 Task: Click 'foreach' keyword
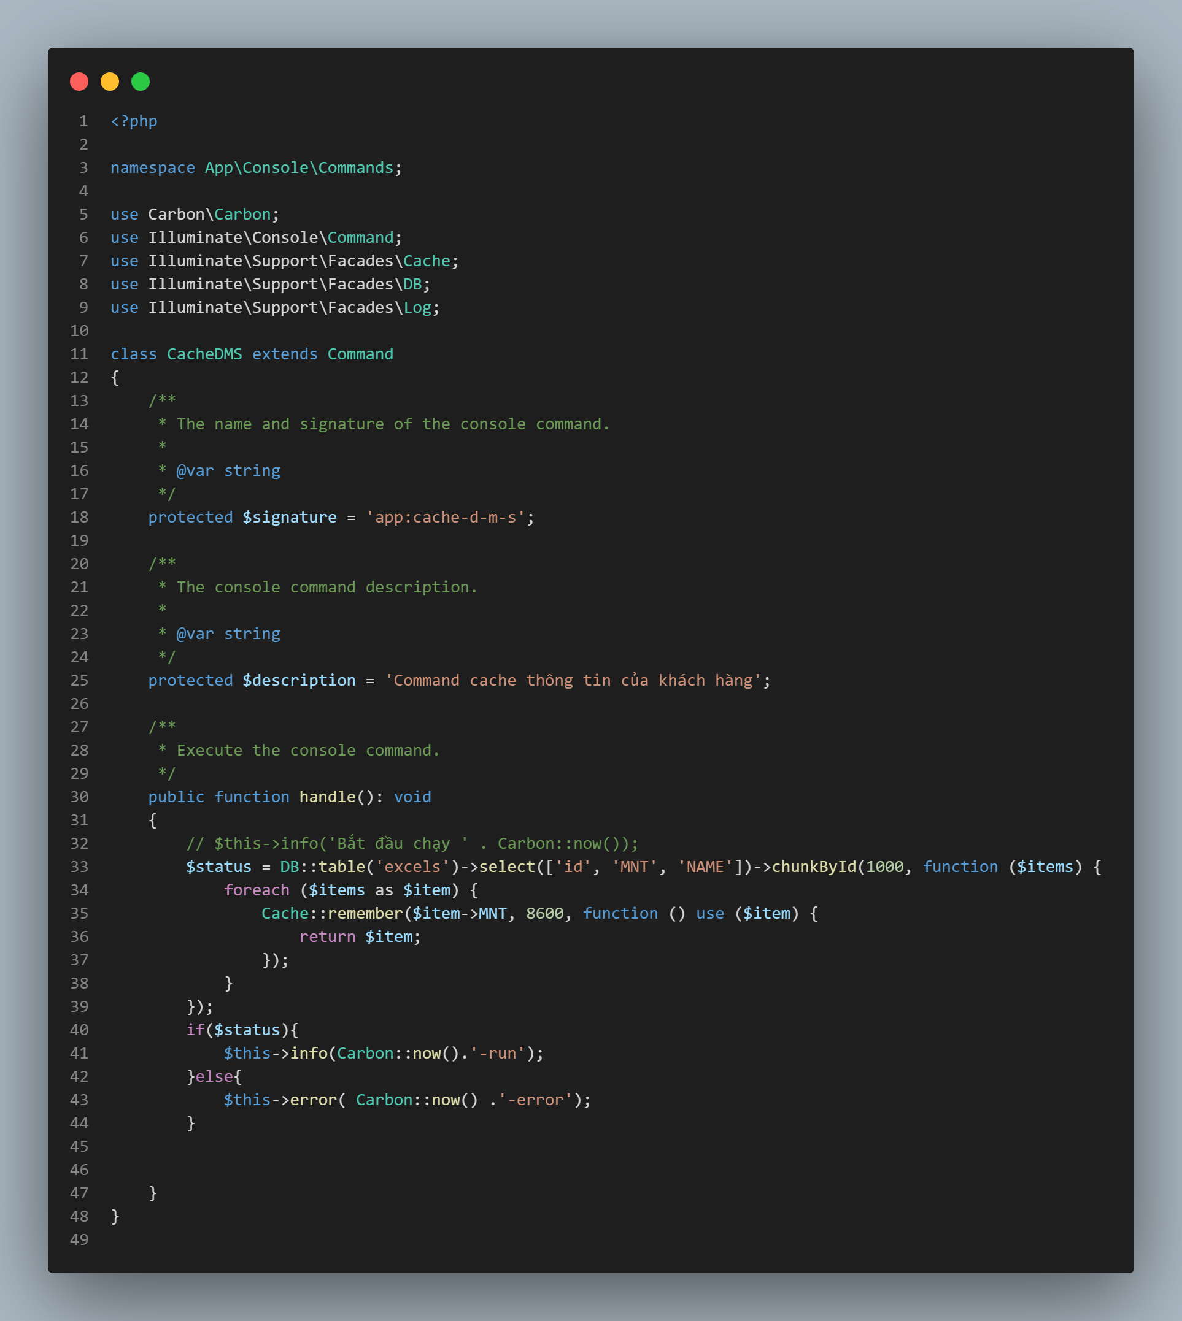point(257,891)
